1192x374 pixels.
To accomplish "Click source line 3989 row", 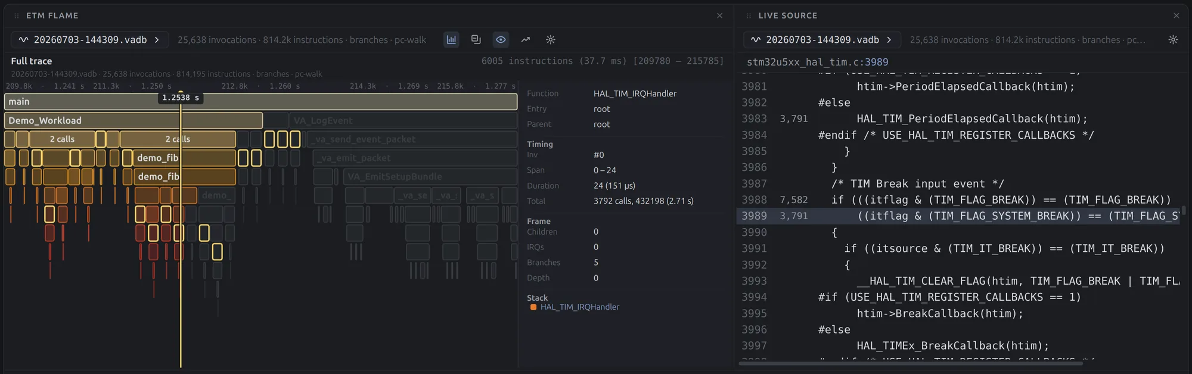I will point(959,216).
